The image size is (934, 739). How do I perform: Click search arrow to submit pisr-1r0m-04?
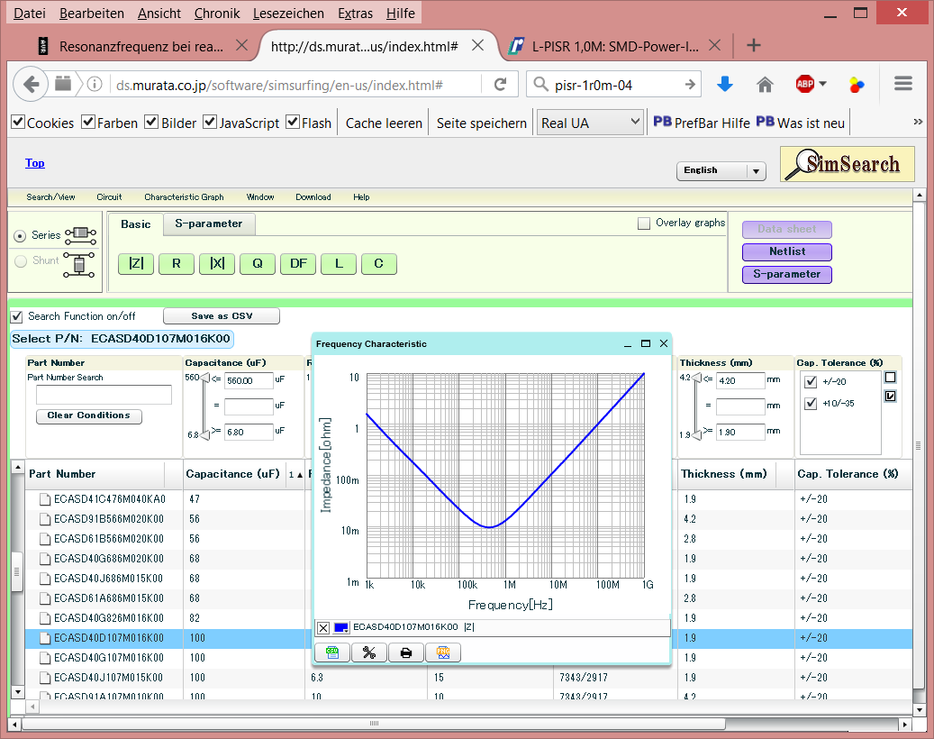coord(690,85)
